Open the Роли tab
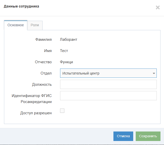Image resolution: width=164 pixels, height=145 pixels. 35,25
